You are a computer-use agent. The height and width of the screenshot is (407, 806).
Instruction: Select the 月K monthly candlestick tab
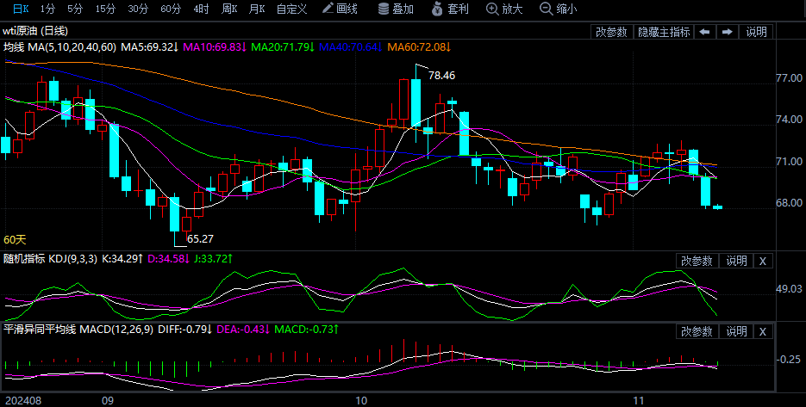[x=256, y=9]
